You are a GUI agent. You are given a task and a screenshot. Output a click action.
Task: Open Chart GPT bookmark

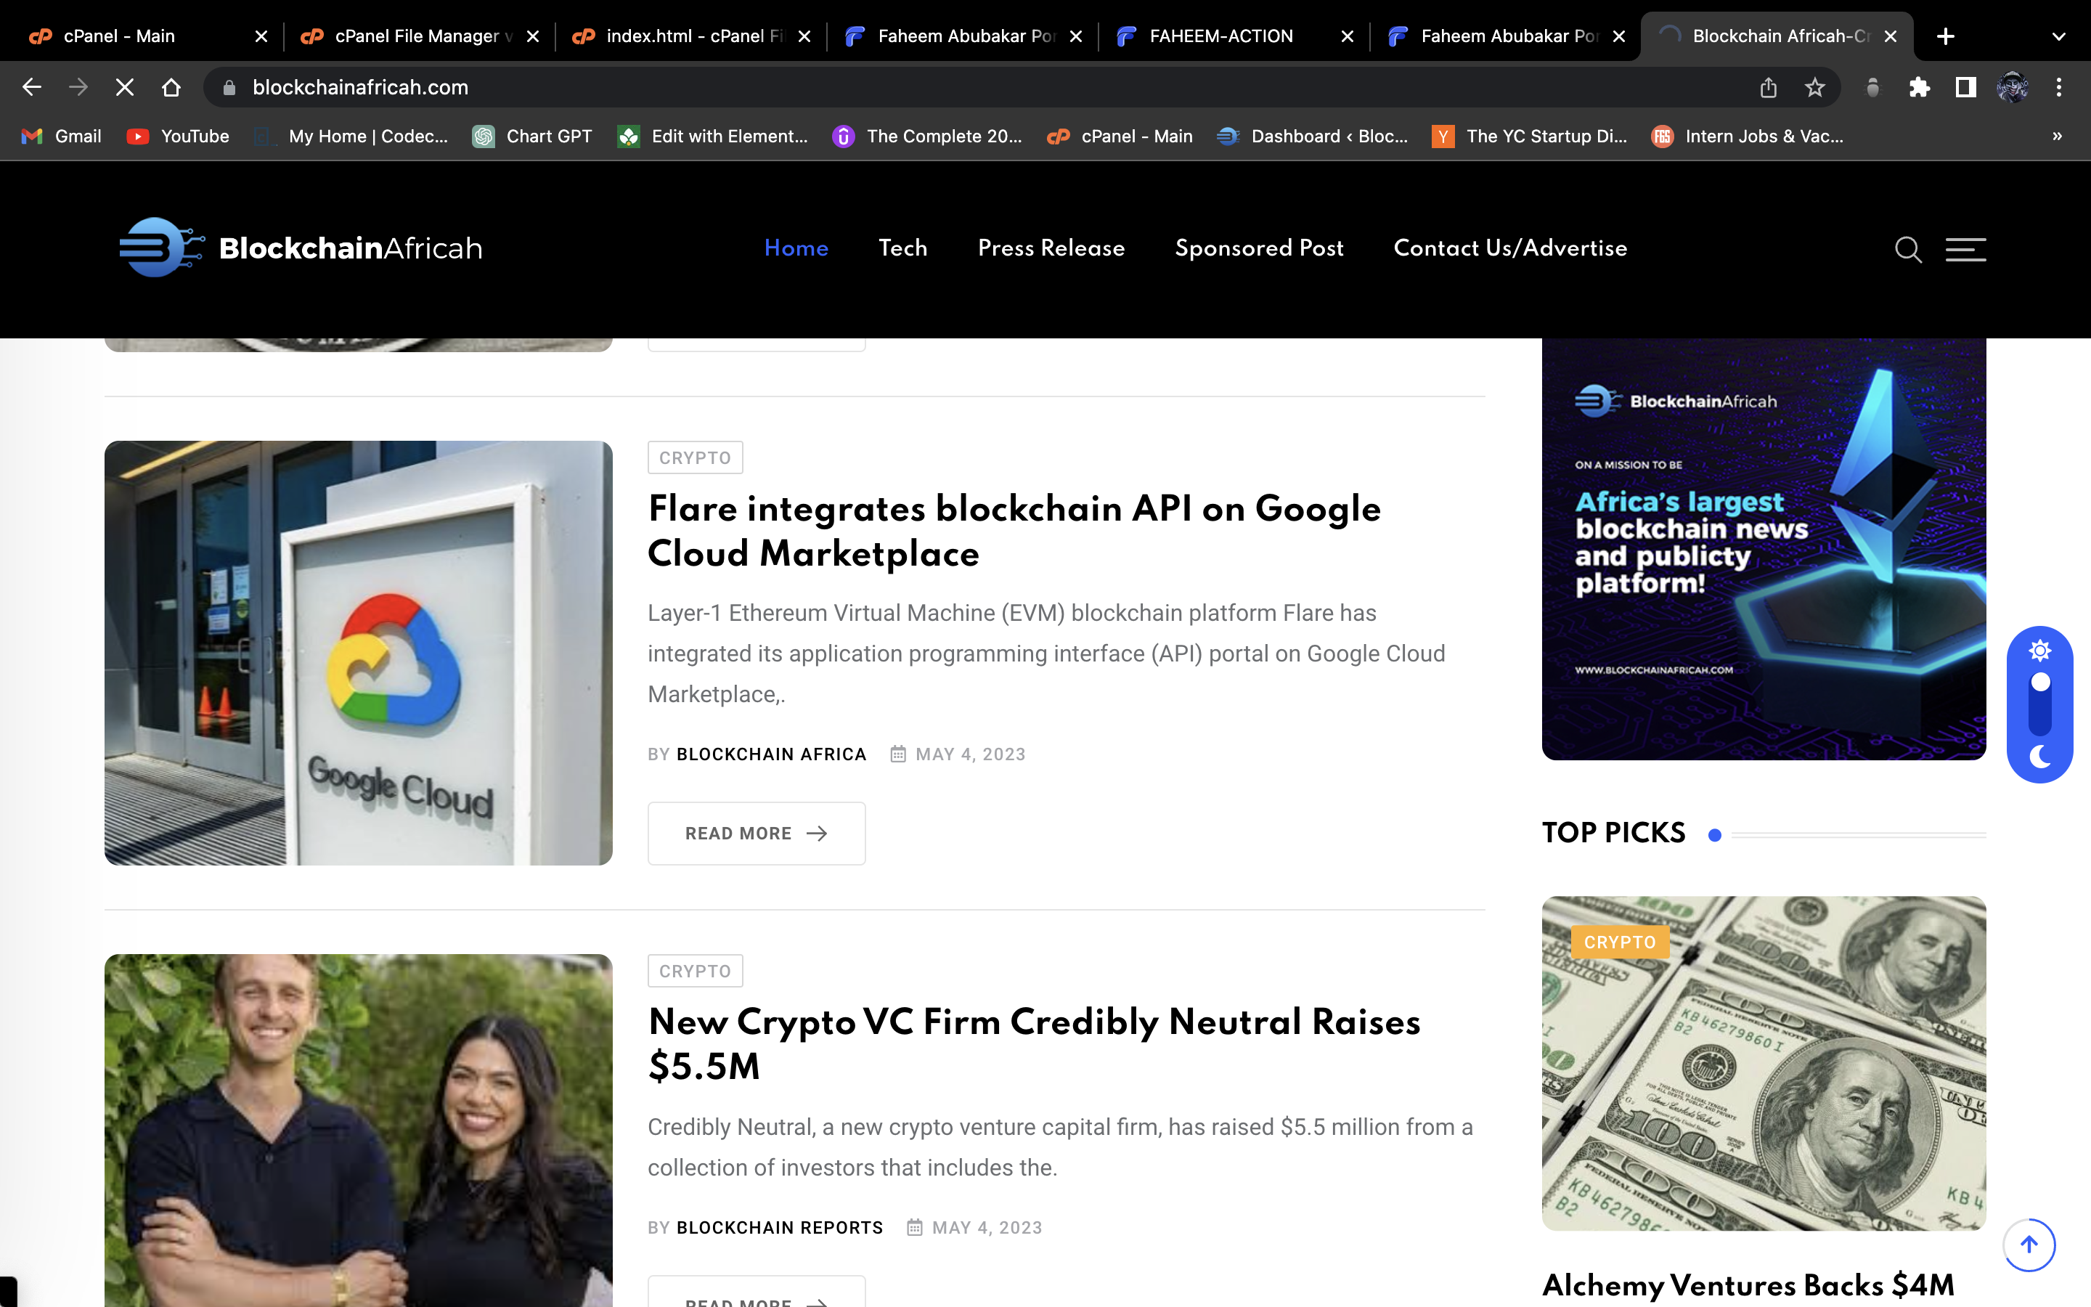click(x=532, y=137)
